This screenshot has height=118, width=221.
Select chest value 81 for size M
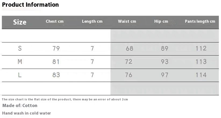[x=56, y=62]
